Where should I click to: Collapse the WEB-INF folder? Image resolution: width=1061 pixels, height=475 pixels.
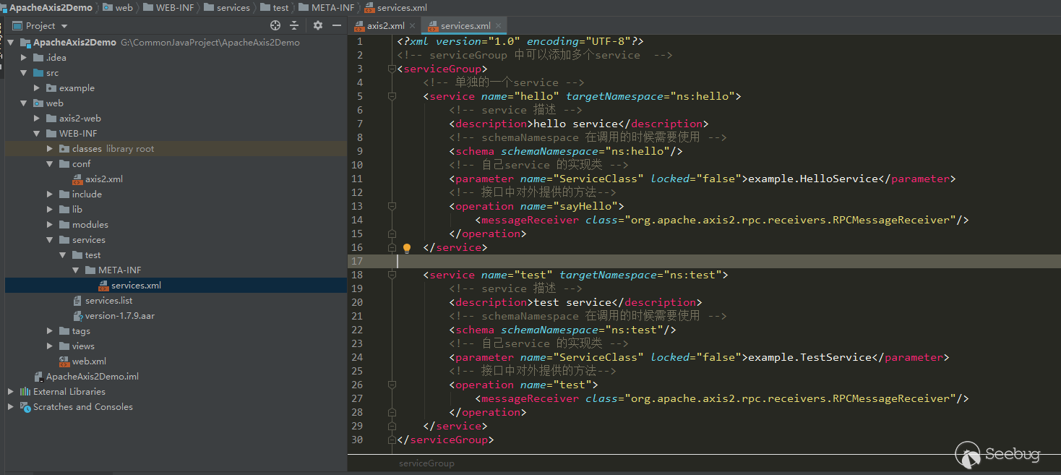click(x=37, y=134)
